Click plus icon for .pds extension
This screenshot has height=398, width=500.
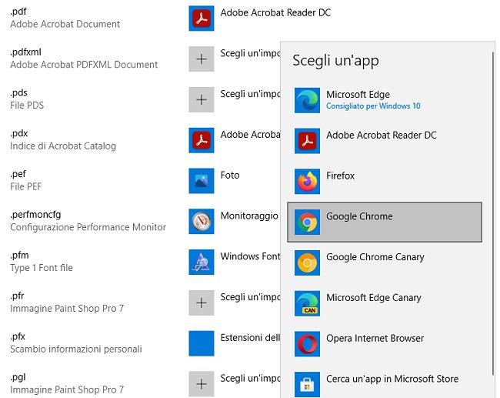coord(202,99)
